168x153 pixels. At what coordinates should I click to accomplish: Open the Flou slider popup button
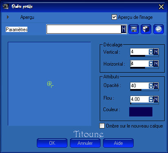pyautogui.click(x=156, y=99)
